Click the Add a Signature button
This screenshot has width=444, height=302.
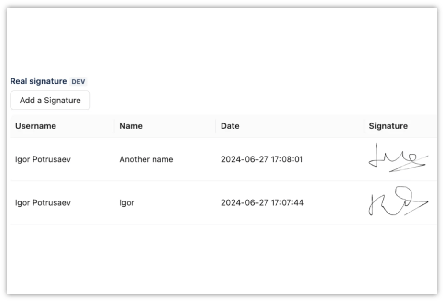click(50, 101)
